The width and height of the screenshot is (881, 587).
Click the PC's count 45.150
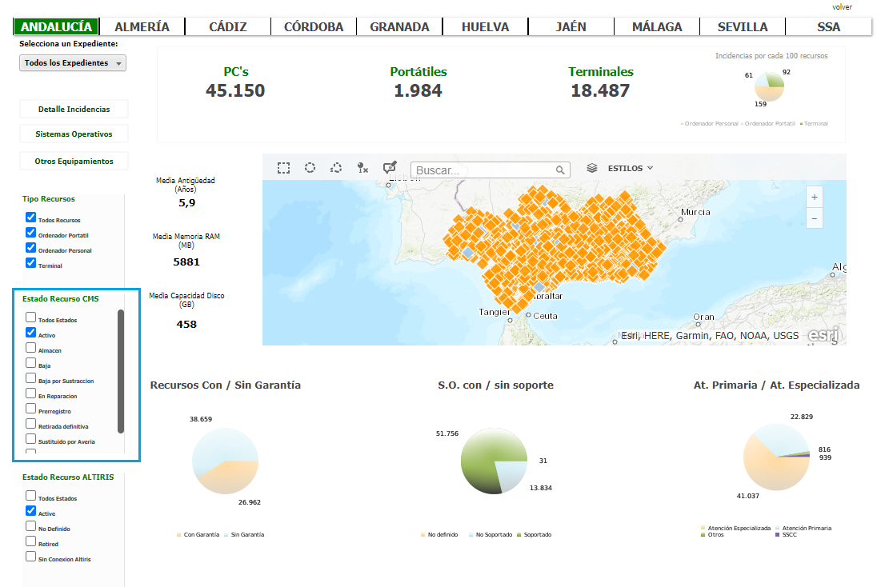click(x=235, y=90)
